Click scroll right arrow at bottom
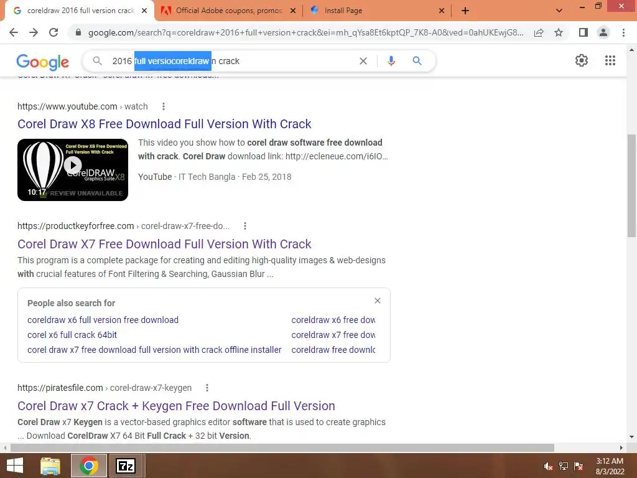 coord(621,448)
